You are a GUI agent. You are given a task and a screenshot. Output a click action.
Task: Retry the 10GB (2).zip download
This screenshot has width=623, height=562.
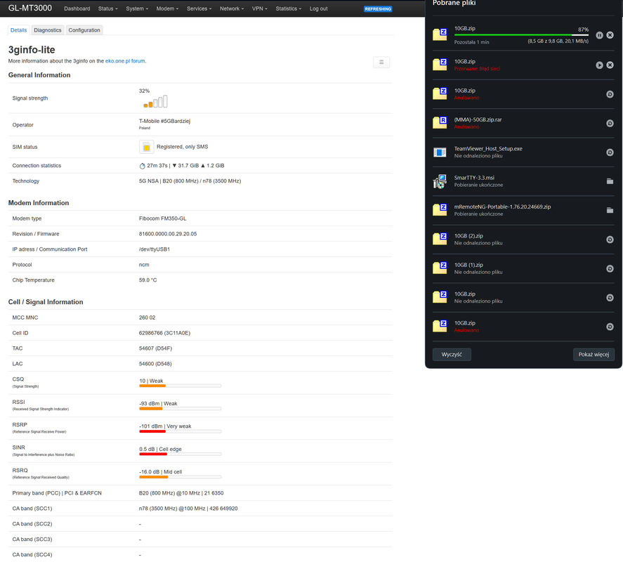[610, 240]
